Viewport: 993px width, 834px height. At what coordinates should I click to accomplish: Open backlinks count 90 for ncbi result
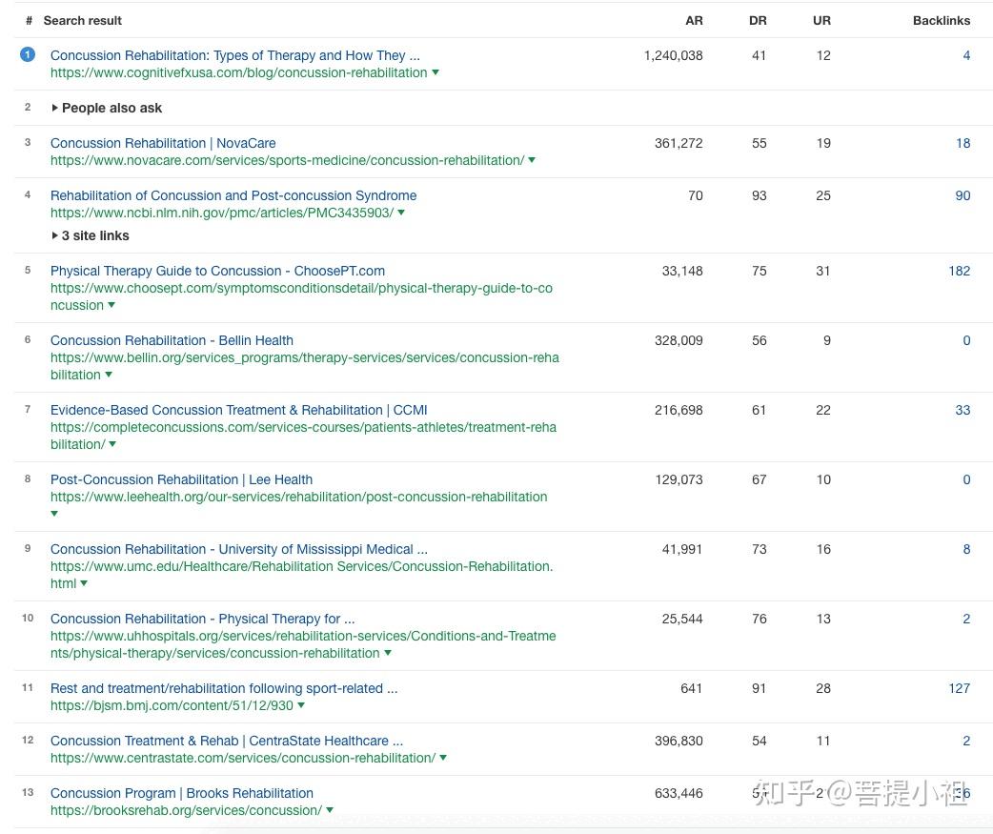[x=963, y=195]
